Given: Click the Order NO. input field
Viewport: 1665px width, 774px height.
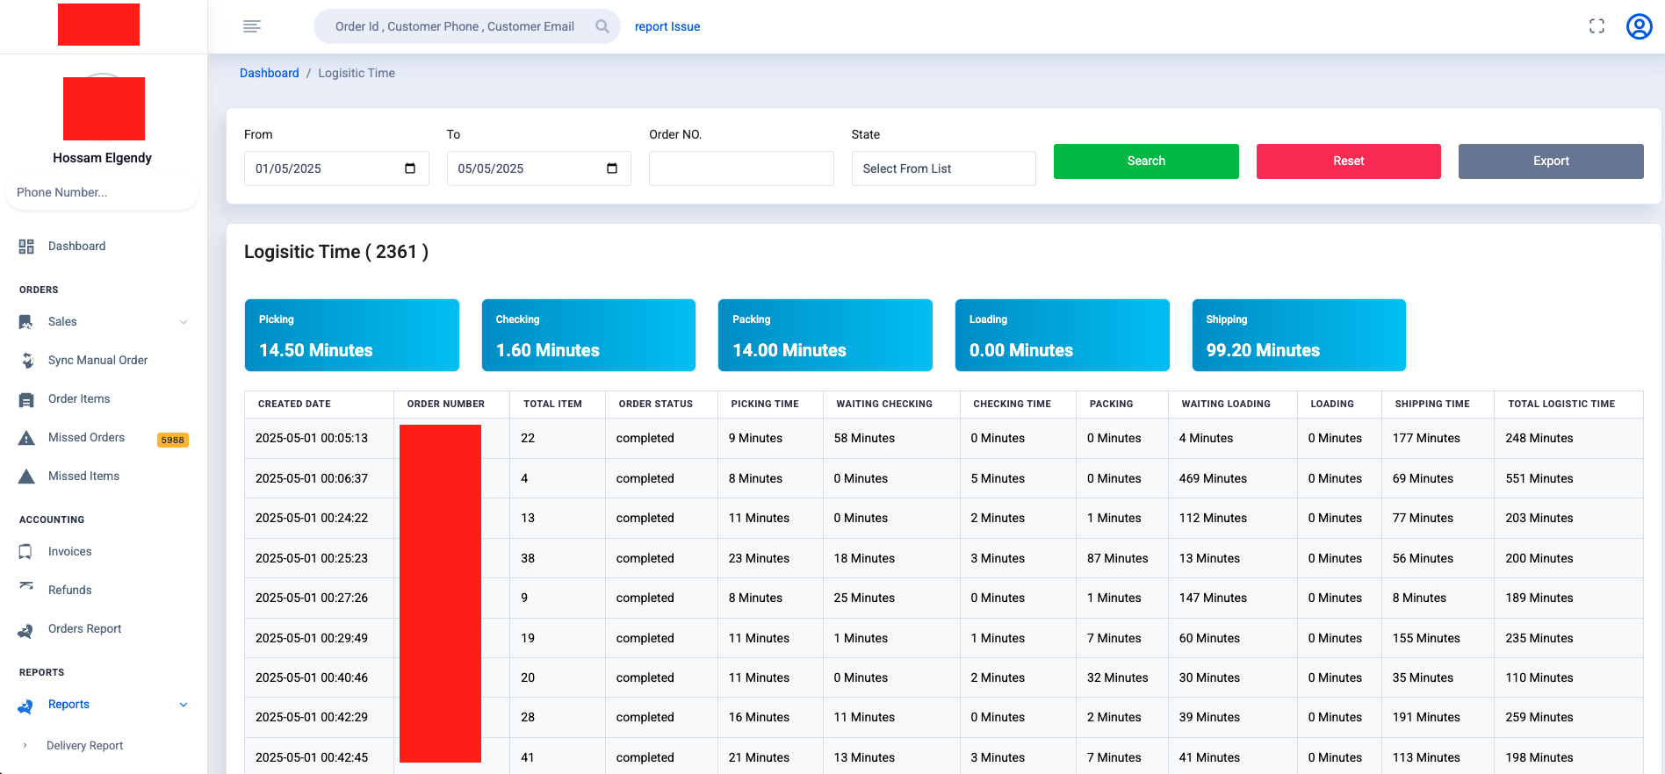Looking at the screenshot, I should pyautogui.click(x=740, y=168).
